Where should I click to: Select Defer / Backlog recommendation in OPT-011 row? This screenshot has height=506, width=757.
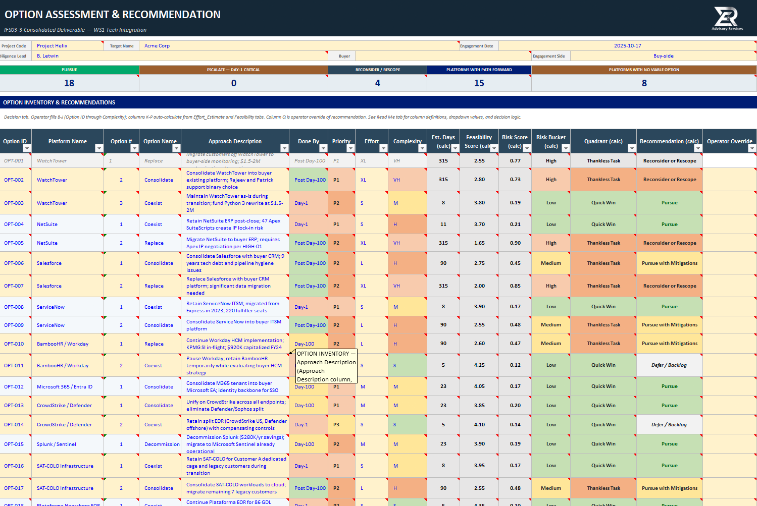point(669,365)
